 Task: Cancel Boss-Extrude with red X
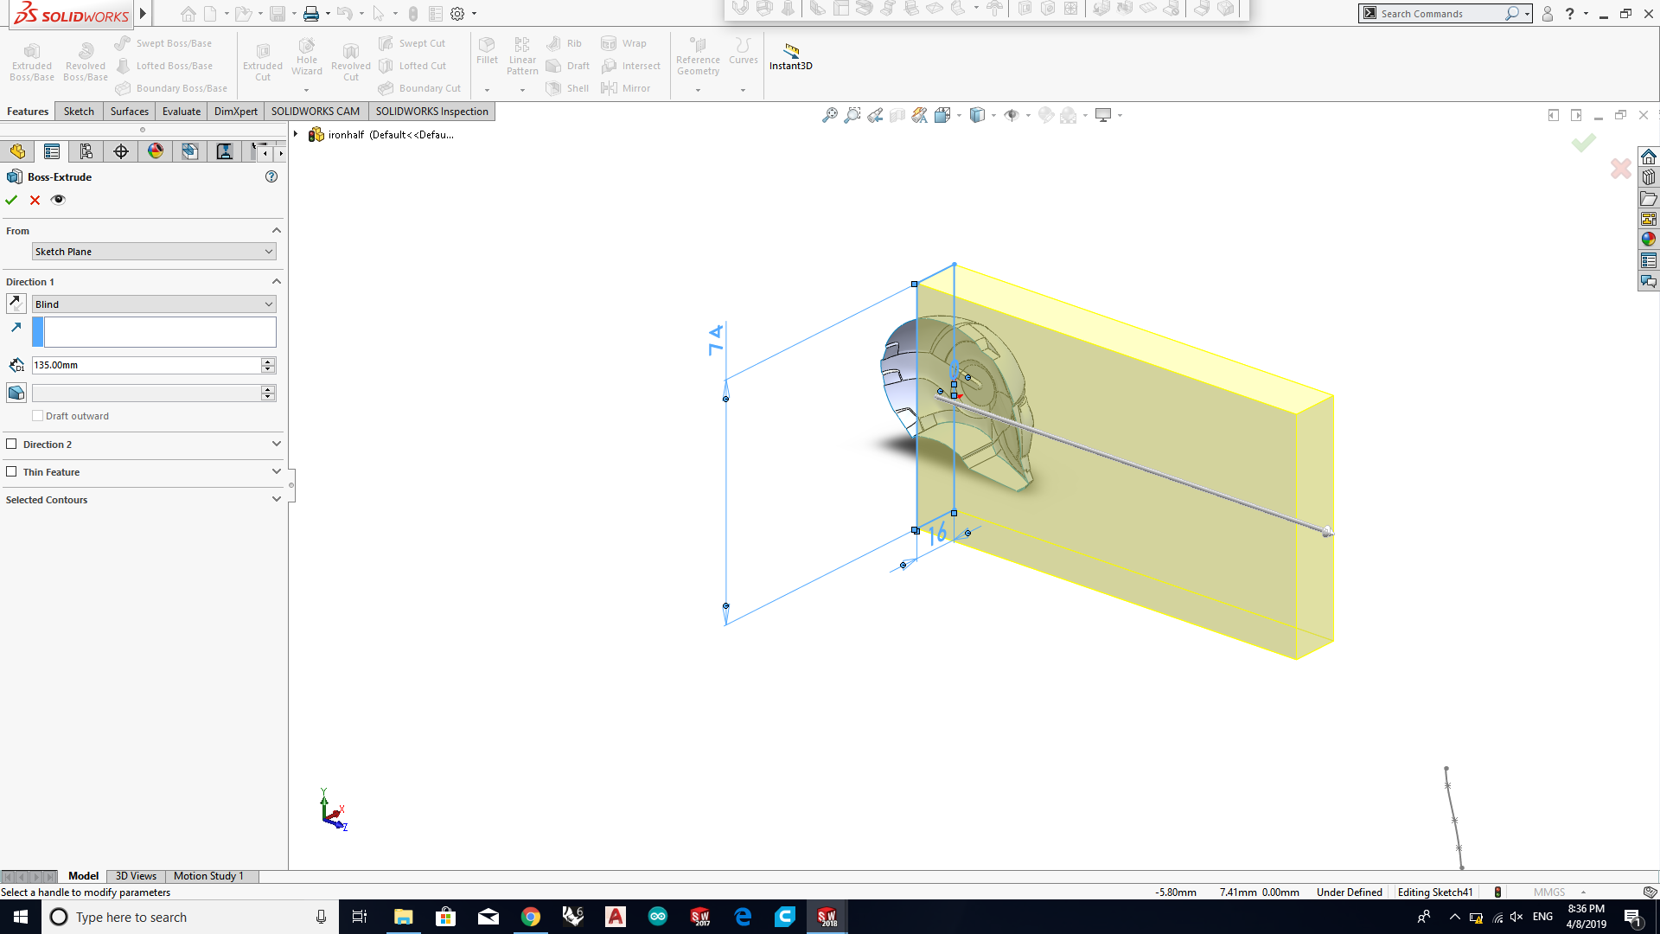click(x=35, y=200)
